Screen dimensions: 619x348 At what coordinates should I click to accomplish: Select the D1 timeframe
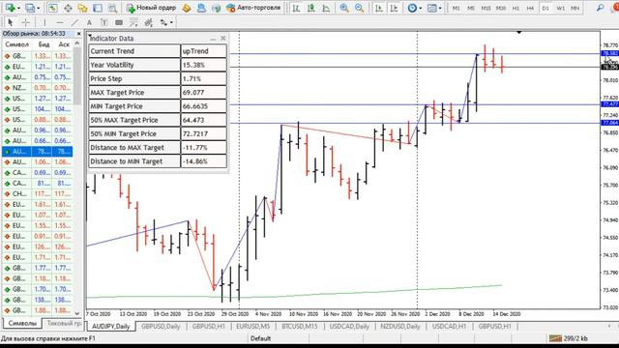pos(545,8)
